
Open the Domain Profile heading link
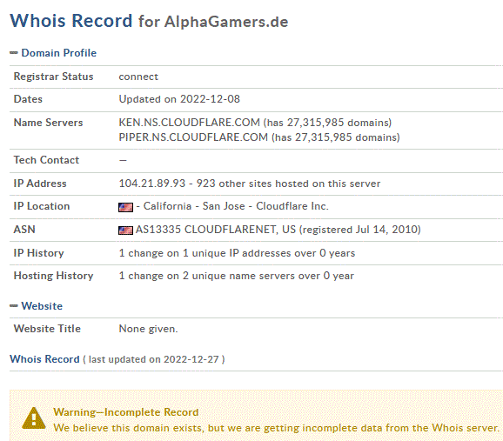(x=58, y=53)
